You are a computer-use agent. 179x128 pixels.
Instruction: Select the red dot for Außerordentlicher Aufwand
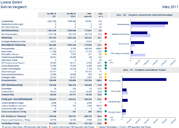pyautogui.click(x=106, y=105)
